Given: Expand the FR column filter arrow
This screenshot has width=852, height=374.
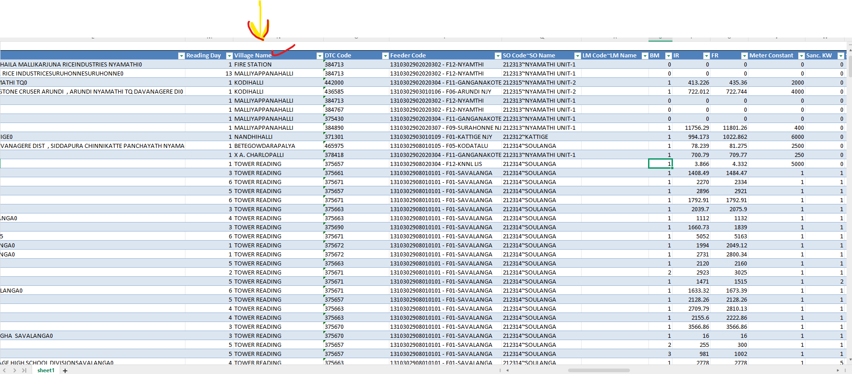Looking at the screenshot, I should [x=744, y=56].
